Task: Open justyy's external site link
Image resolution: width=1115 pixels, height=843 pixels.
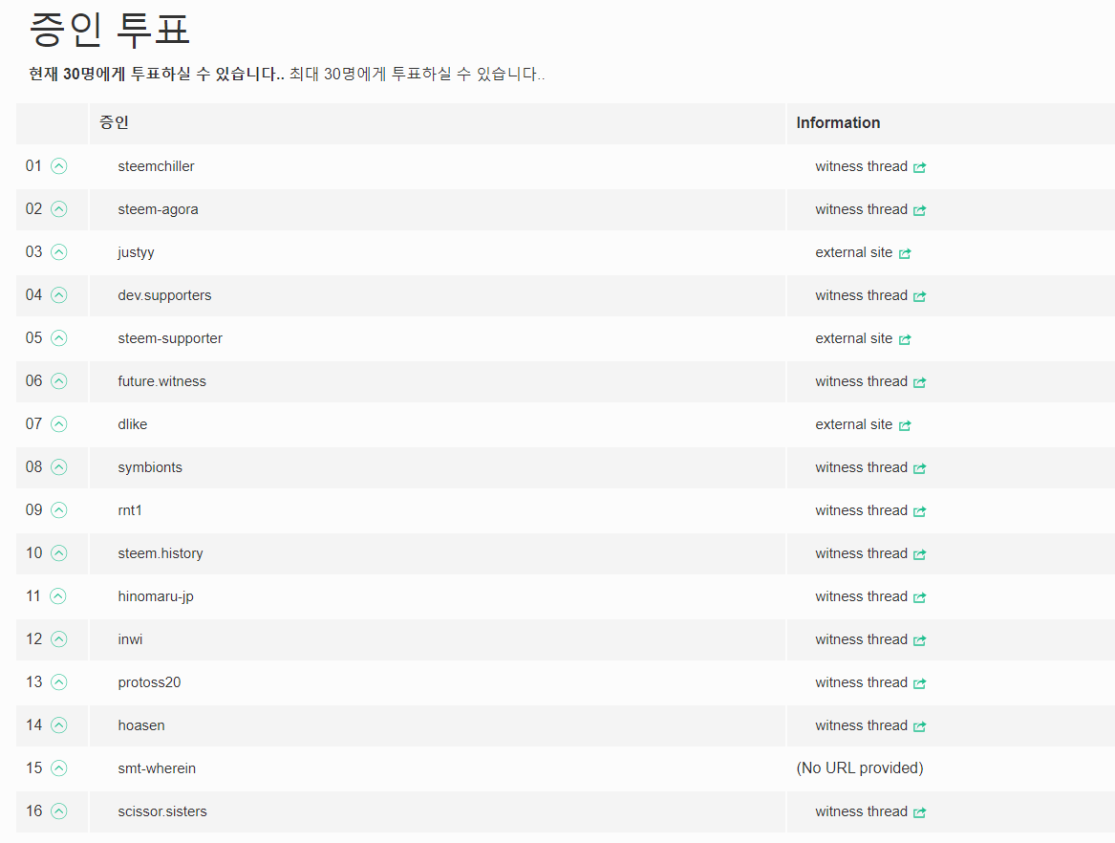Action: (x=863, y=252)
